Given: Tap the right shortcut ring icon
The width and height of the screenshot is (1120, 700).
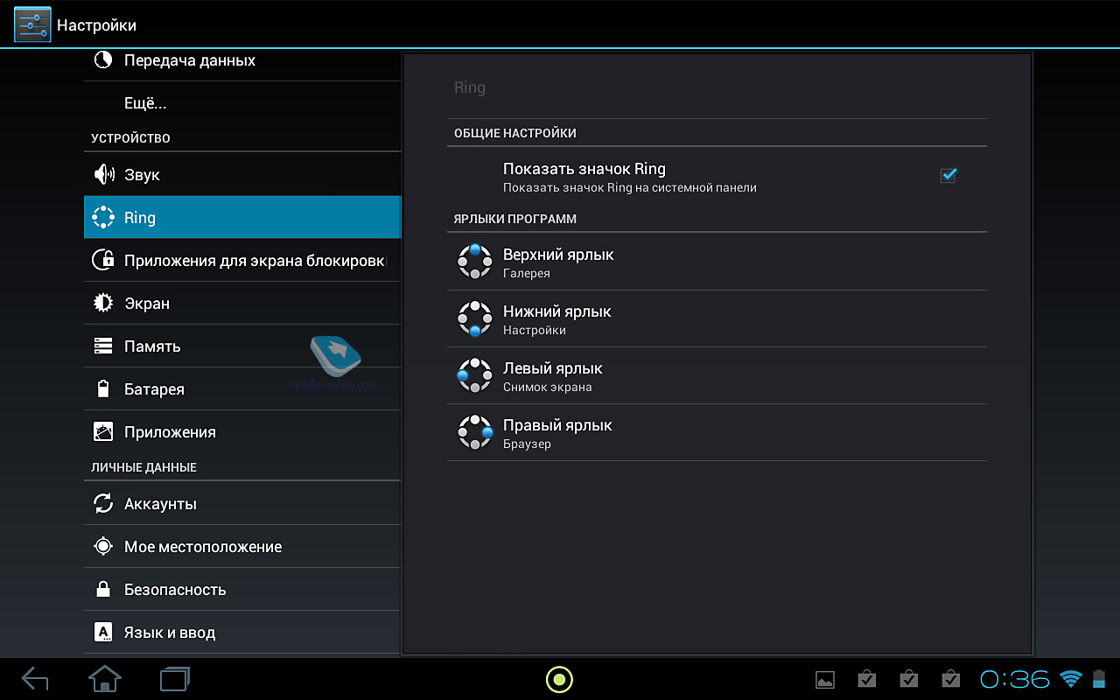Looking at the screenshot, I should point(475,432).
